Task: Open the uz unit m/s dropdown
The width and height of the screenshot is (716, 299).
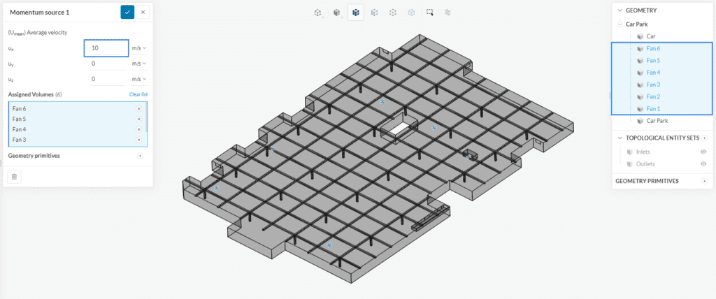Action: click(139, 80)
